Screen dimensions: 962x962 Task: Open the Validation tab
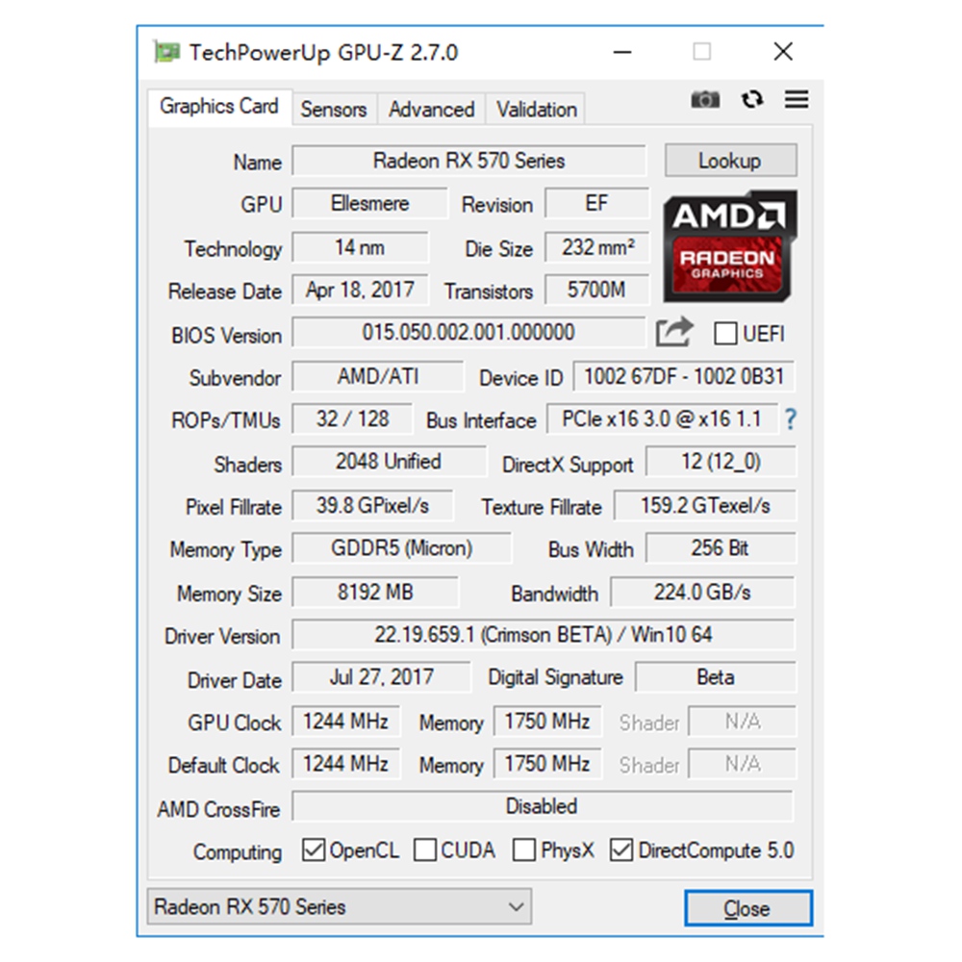(536, 110)
